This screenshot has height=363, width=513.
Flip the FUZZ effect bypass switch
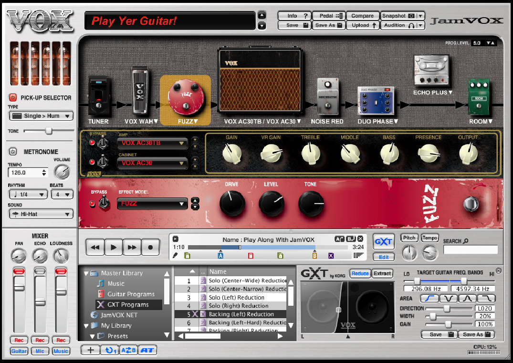pyautogui.click(x=104, y=202)
